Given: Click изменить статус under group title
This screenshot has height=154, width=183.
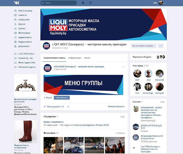Looking at the screenshot, I should tap(60, 48).
